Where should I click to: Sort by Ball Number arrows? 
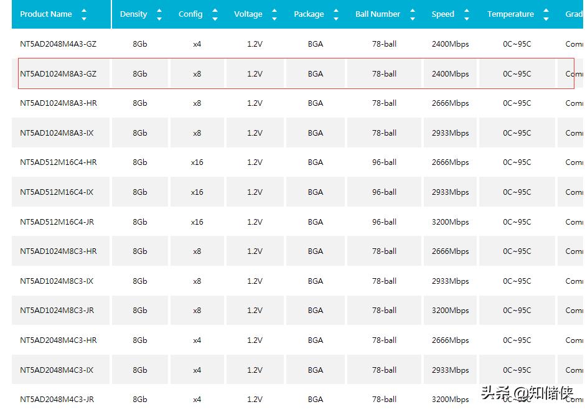[412, 14]
